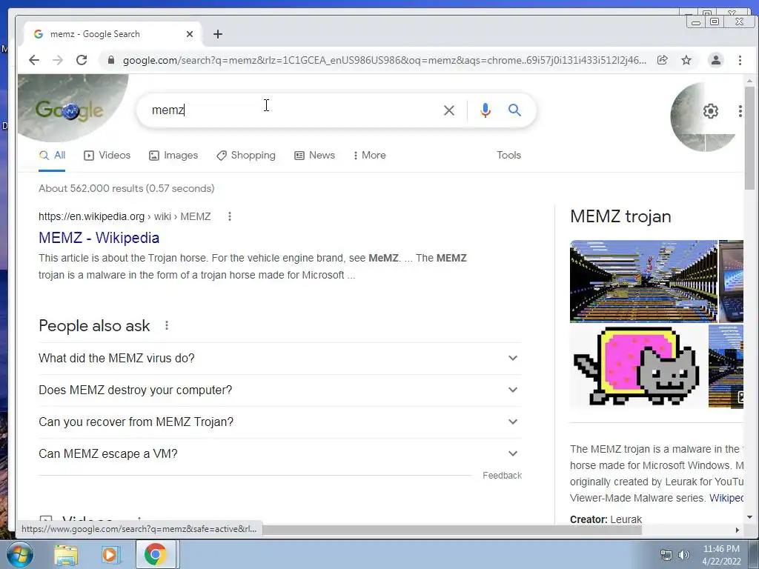Open the Chrome three-dot menu
This screenshot has width=759, height=569.
coord(740,60)
